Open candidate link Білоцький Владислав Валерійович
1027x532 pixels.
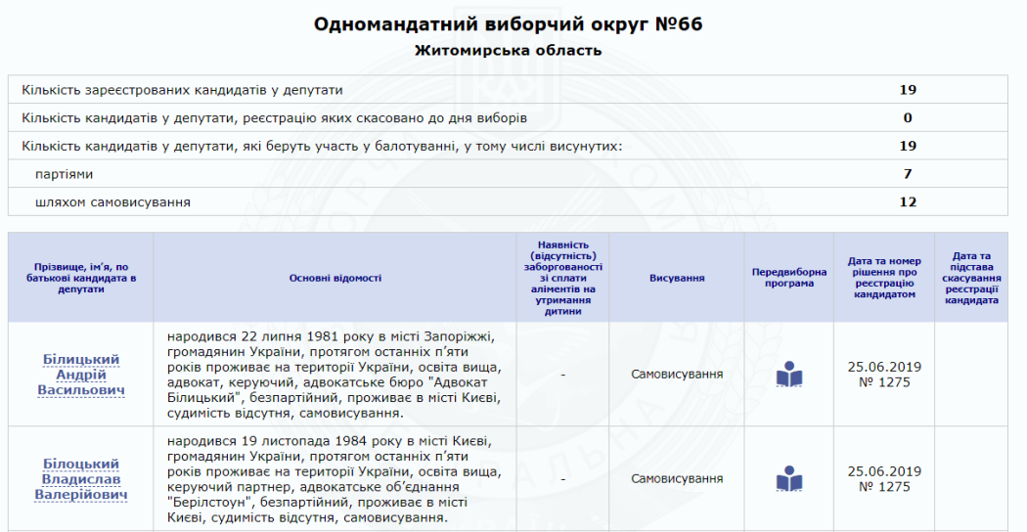pos(80,479)
